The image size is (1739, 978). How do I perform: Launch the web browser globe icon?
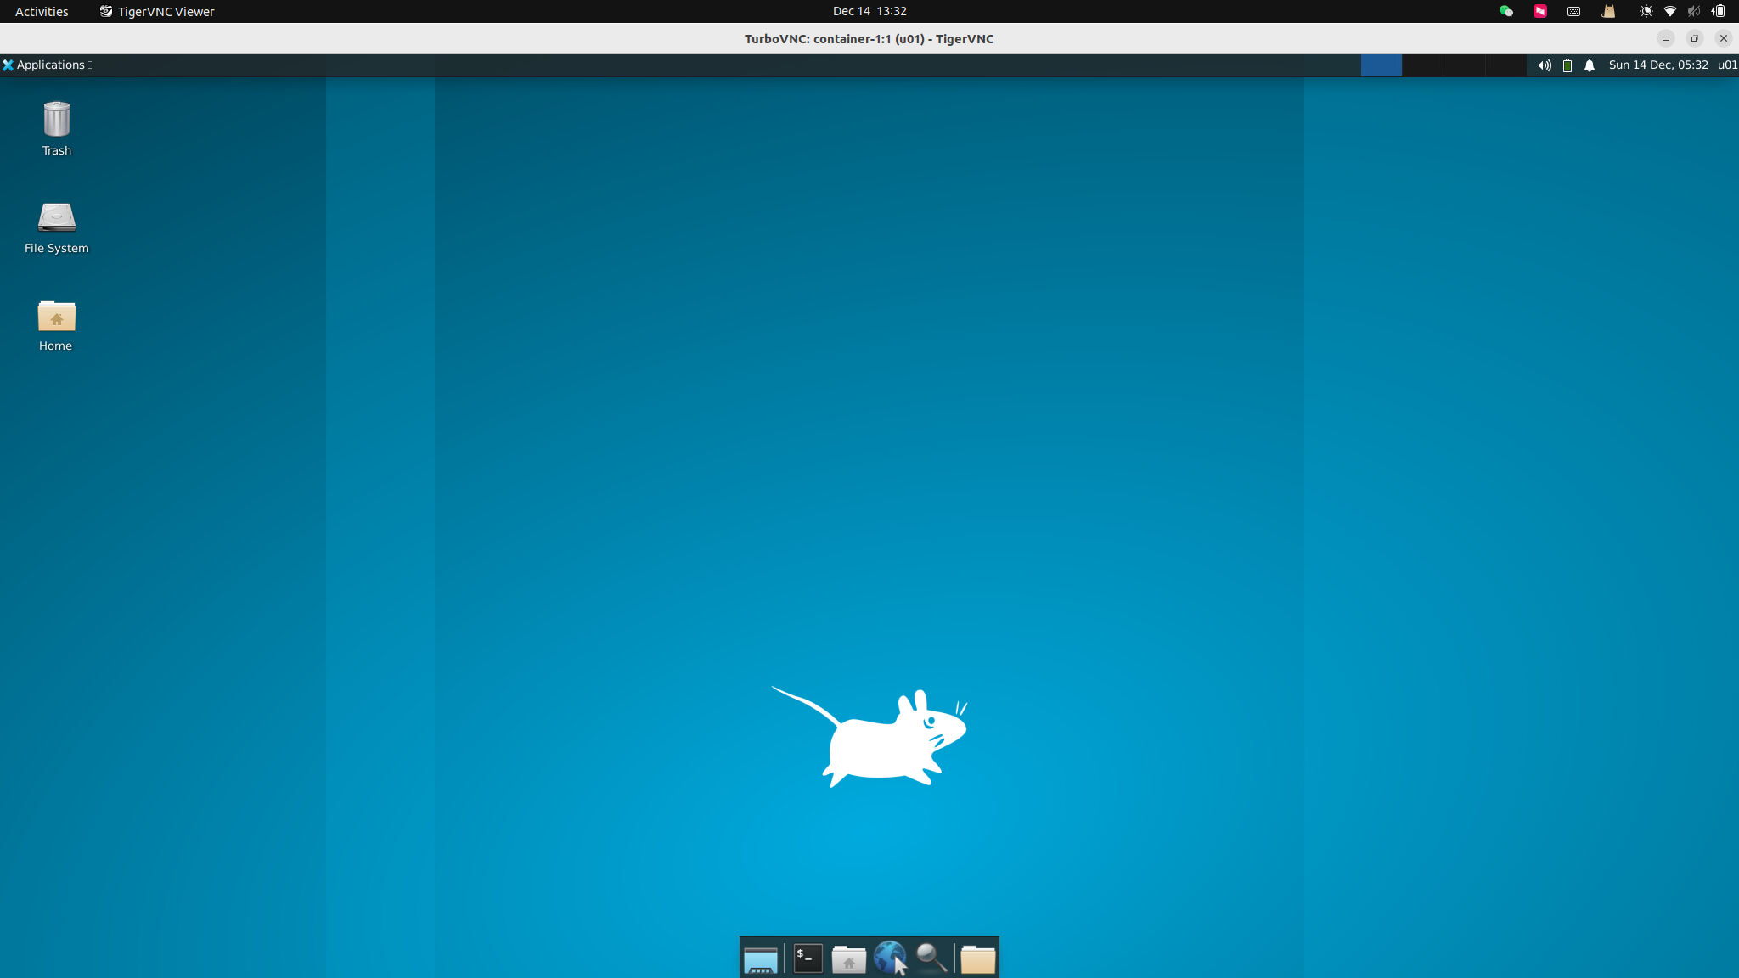tap(889, 958)
